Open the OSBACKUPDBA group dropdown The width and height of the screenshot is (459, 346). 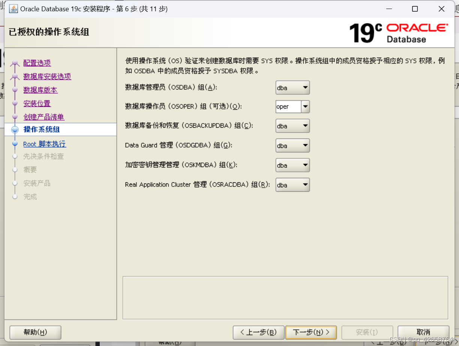tap(292, 126)
